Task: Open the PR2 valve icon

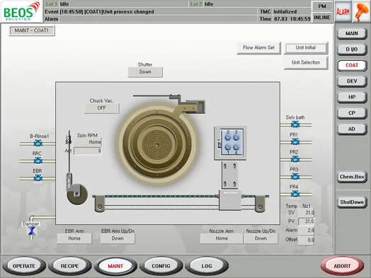Action: pyautogui.click(x=295, y=159)
